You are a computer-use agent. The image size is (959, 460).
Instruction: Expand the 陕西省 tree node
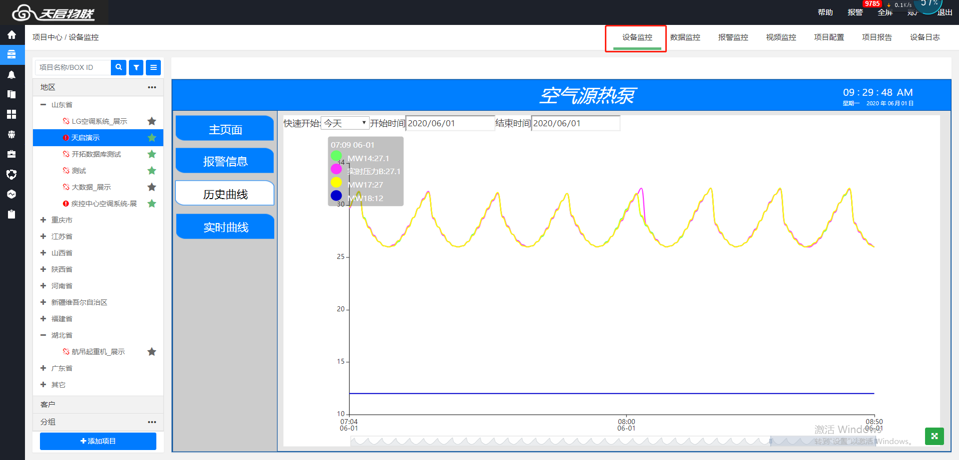click(43, 269)
